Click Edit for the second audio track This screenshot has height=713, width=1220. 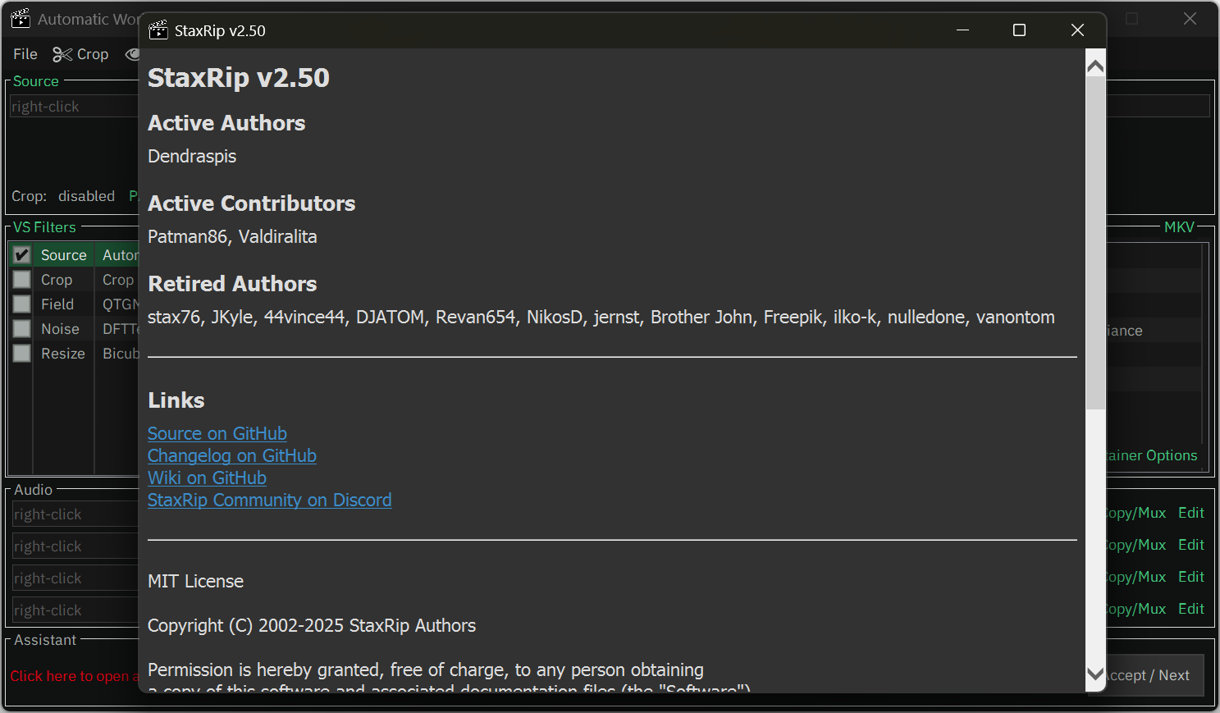pos(1191,545)
